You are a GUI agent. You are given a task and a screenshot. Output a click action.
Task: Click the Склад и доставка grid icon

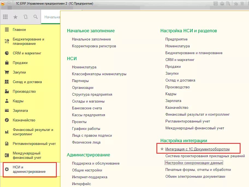pyautogui.click(x=7, y=82)
